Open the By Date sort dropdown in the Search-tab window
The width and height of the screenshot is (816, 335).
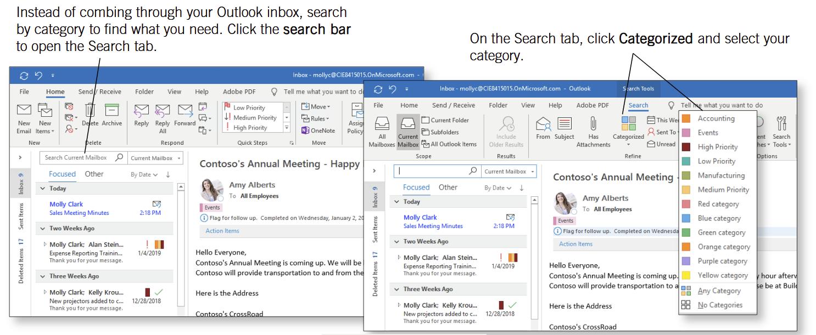[499, 188]
